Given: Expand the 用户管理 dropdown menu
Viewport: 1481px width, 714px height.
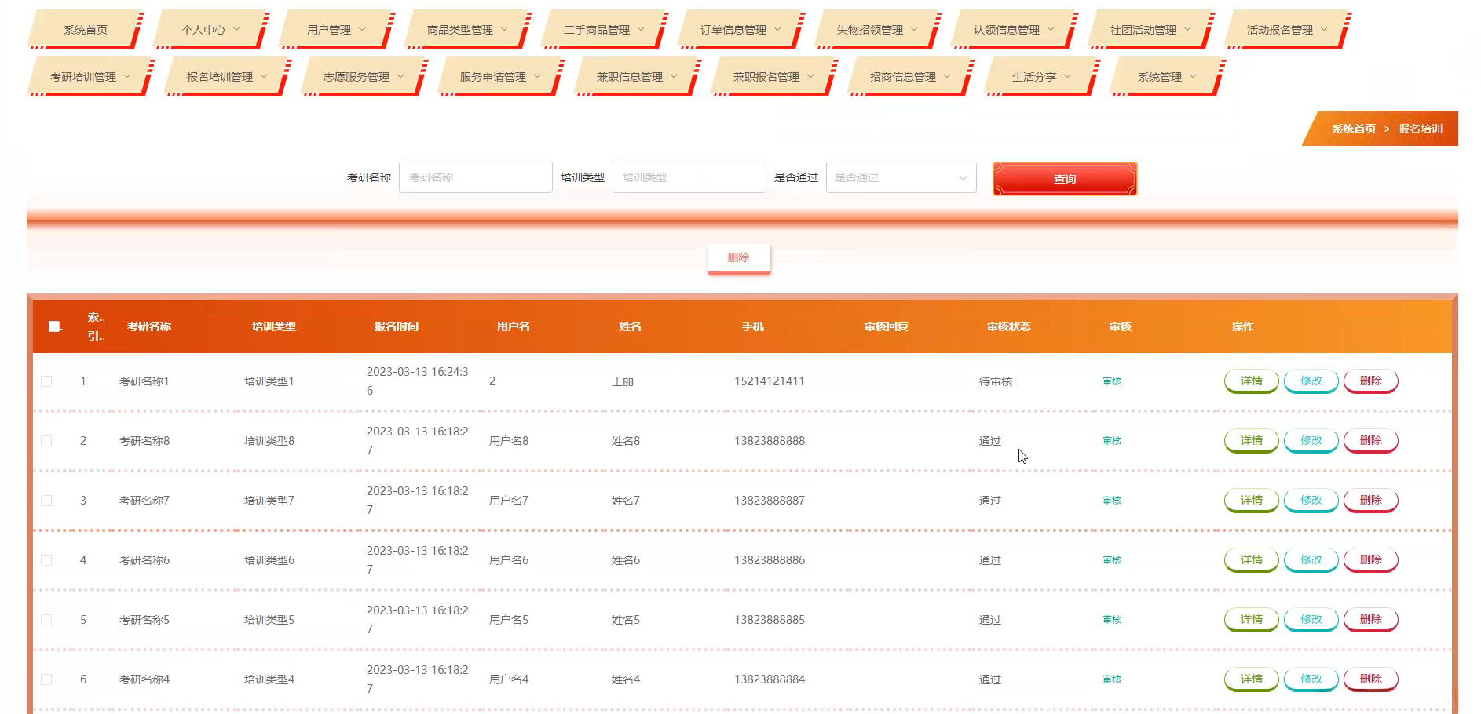Looking at the screenshot, I should (x=336, y=30).
